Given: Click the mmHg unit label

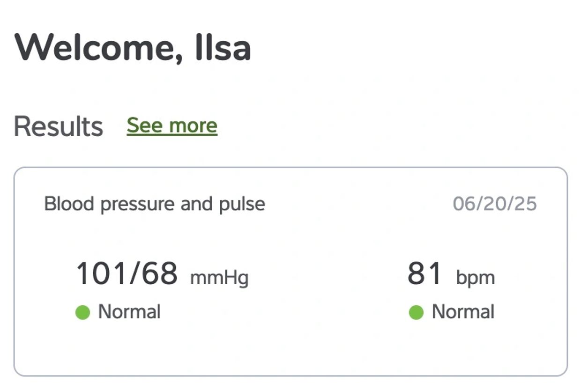Looking at the screenshot, I should [x=219, y=277].
